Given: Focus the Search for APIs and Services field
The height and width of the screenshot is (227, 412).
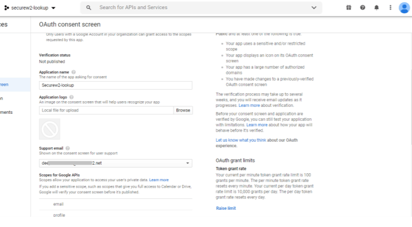Looking at the screenshot, I should click(x=201, y=7).
